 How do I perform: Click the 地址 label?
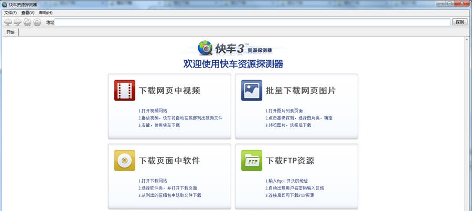pos(50,22)
